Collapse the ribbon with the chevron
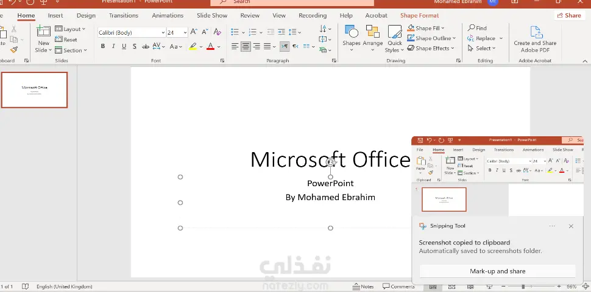This screenshot has width=591, height=292. (585, 61)
